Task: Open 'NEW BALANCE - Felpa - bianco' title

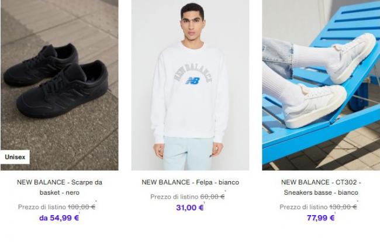Action: point(190,182)
